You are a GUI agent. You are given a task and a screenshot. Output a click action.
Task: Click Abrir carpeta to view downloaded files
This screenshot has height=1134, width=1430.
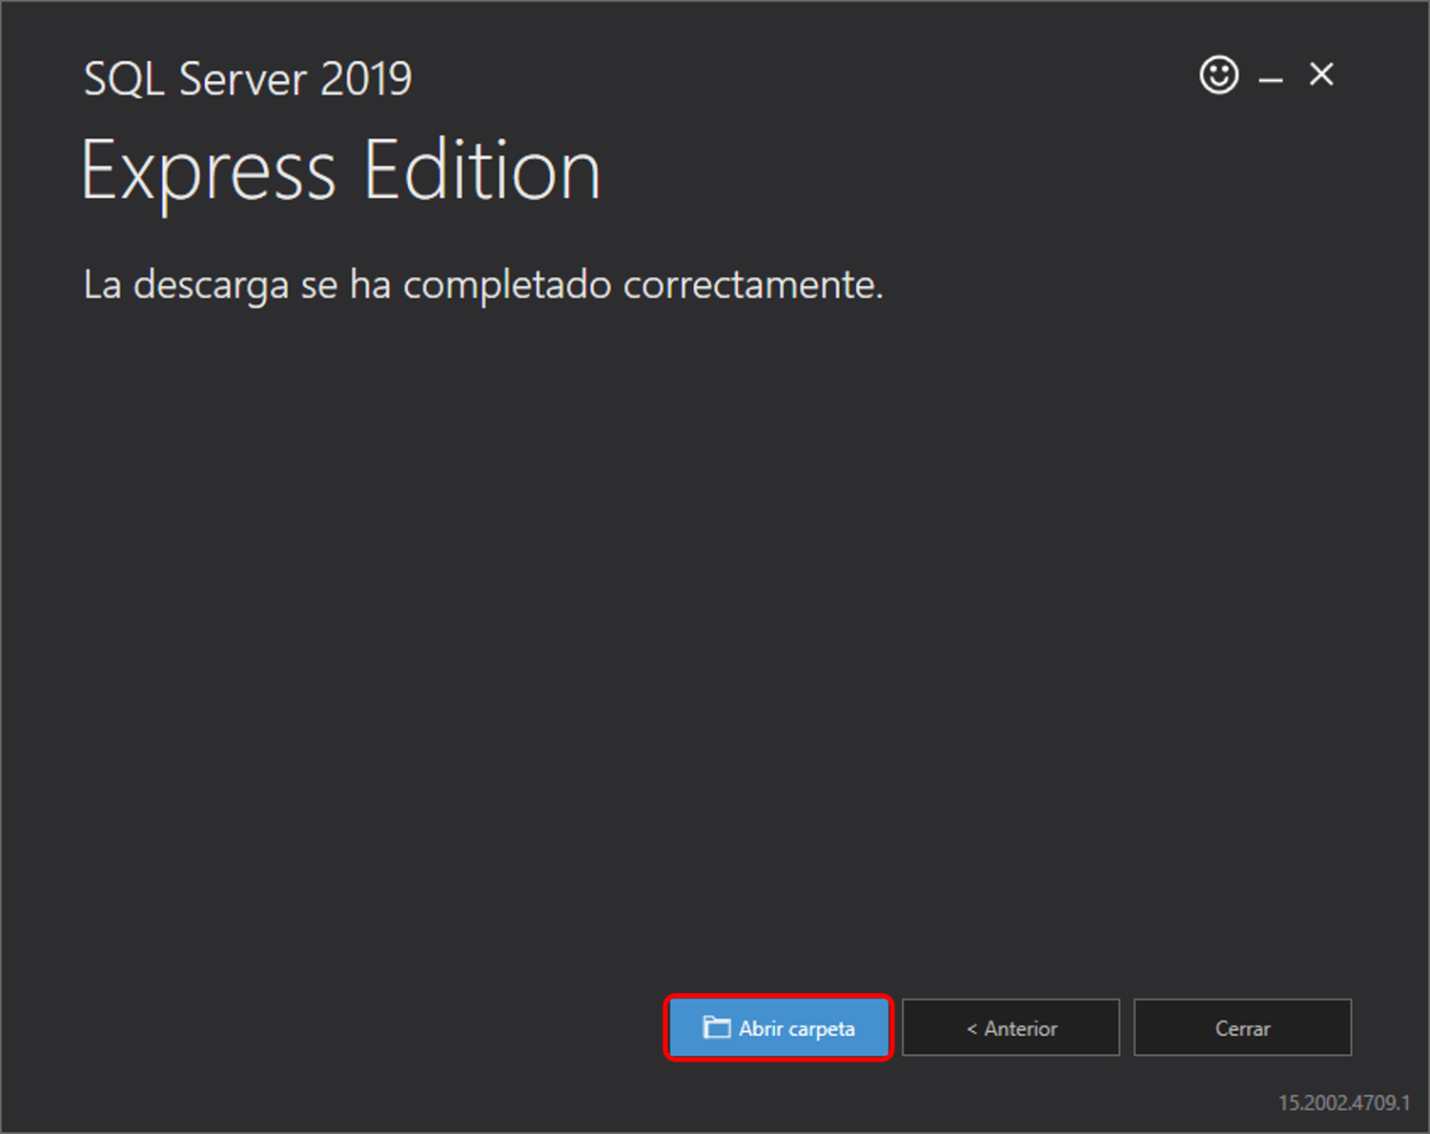778,1028
